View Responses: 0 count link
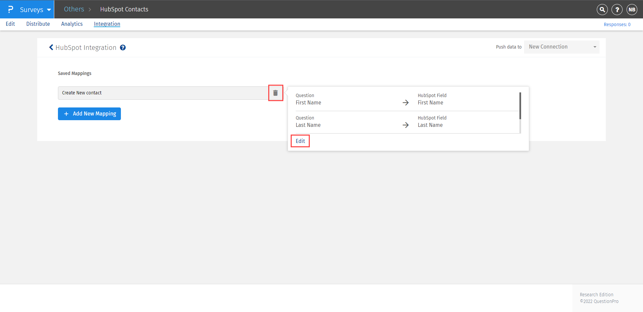 617,24
